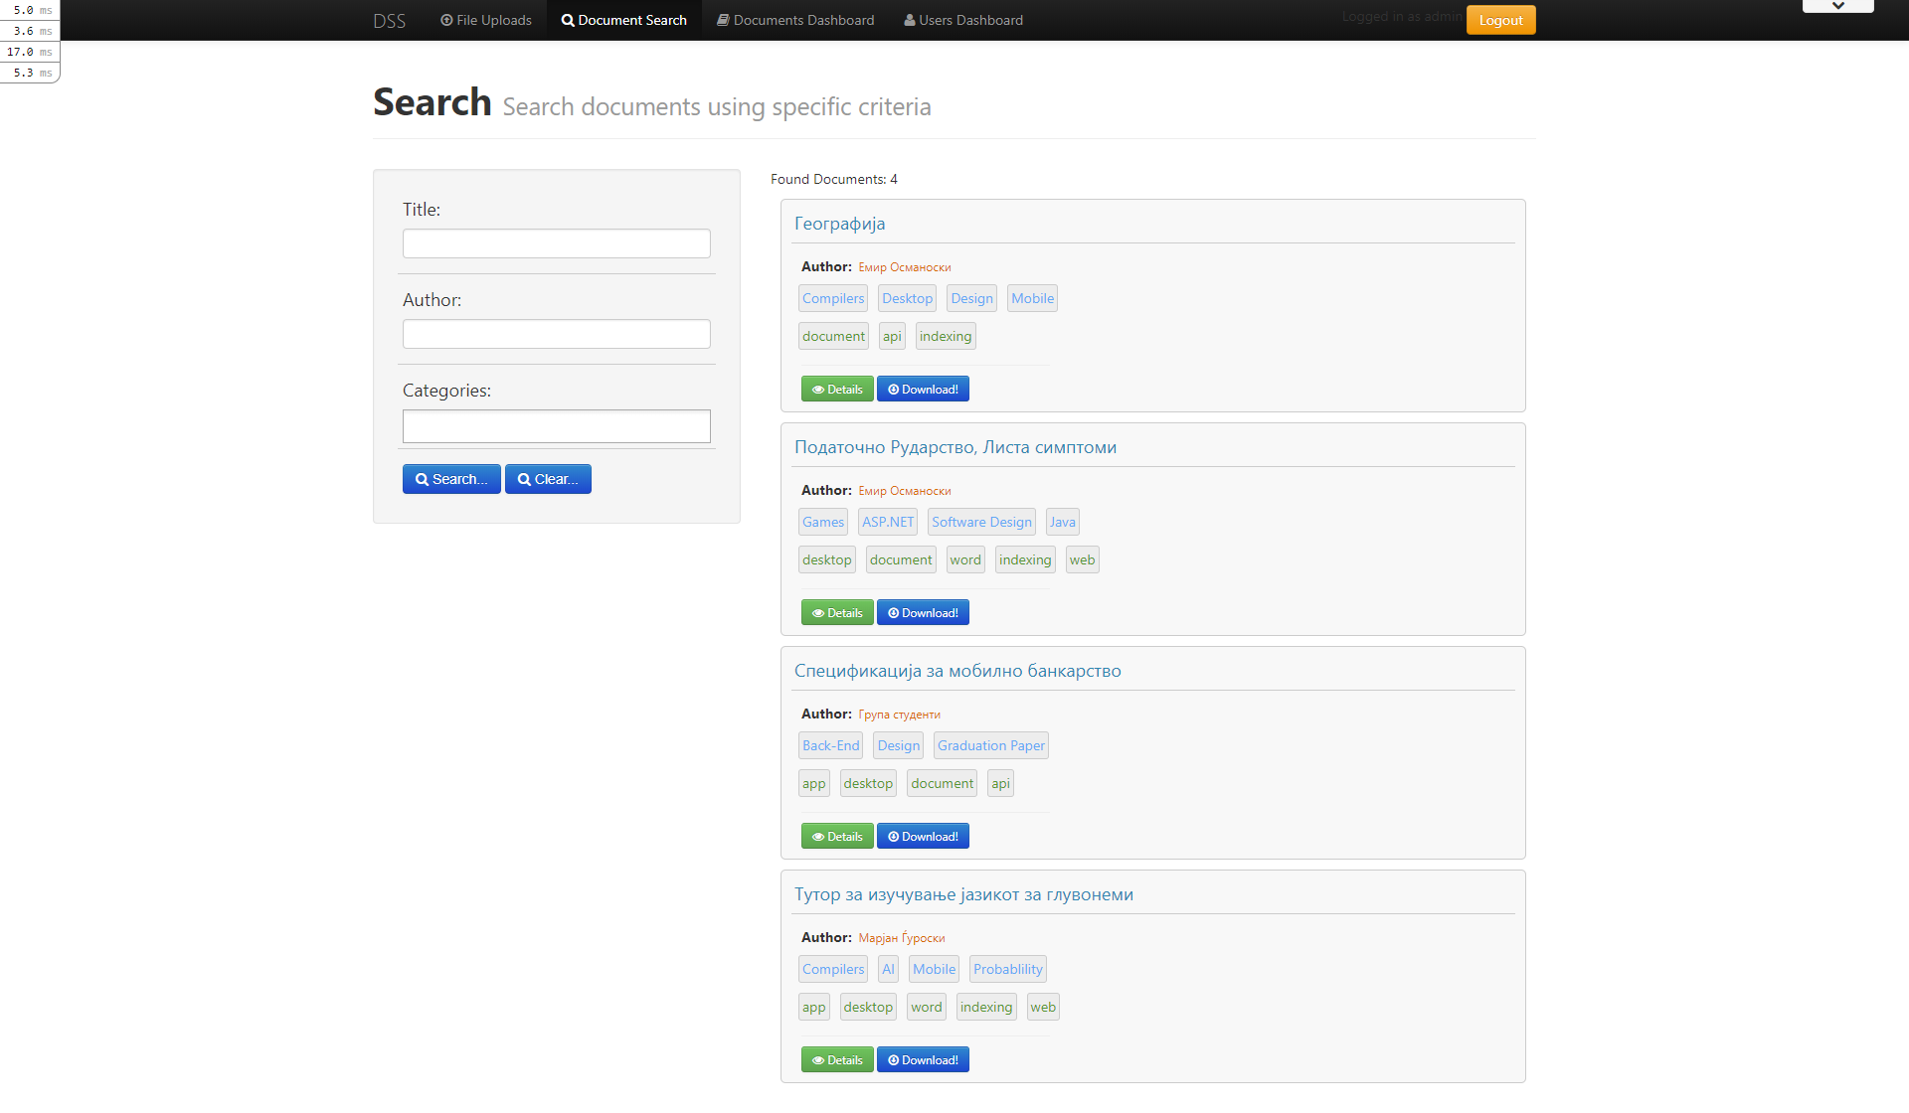
Task: Click the DSS brand logo
Action: point(389,21)
